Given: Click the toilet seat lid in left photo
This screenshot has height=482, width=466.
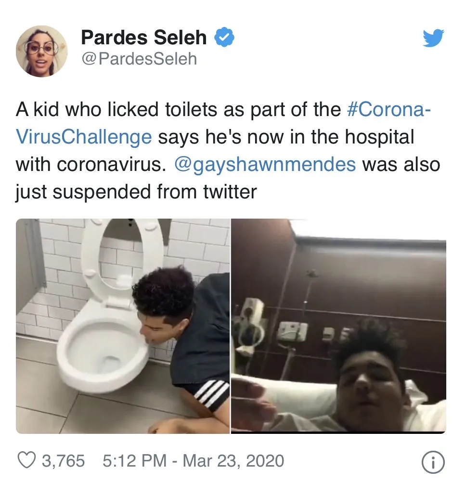Looking at the screenshot, I should [122, 255].
